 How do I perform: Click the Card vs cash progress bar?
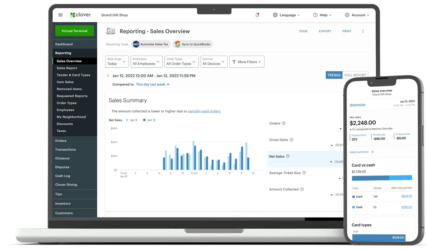pos(382,178)
